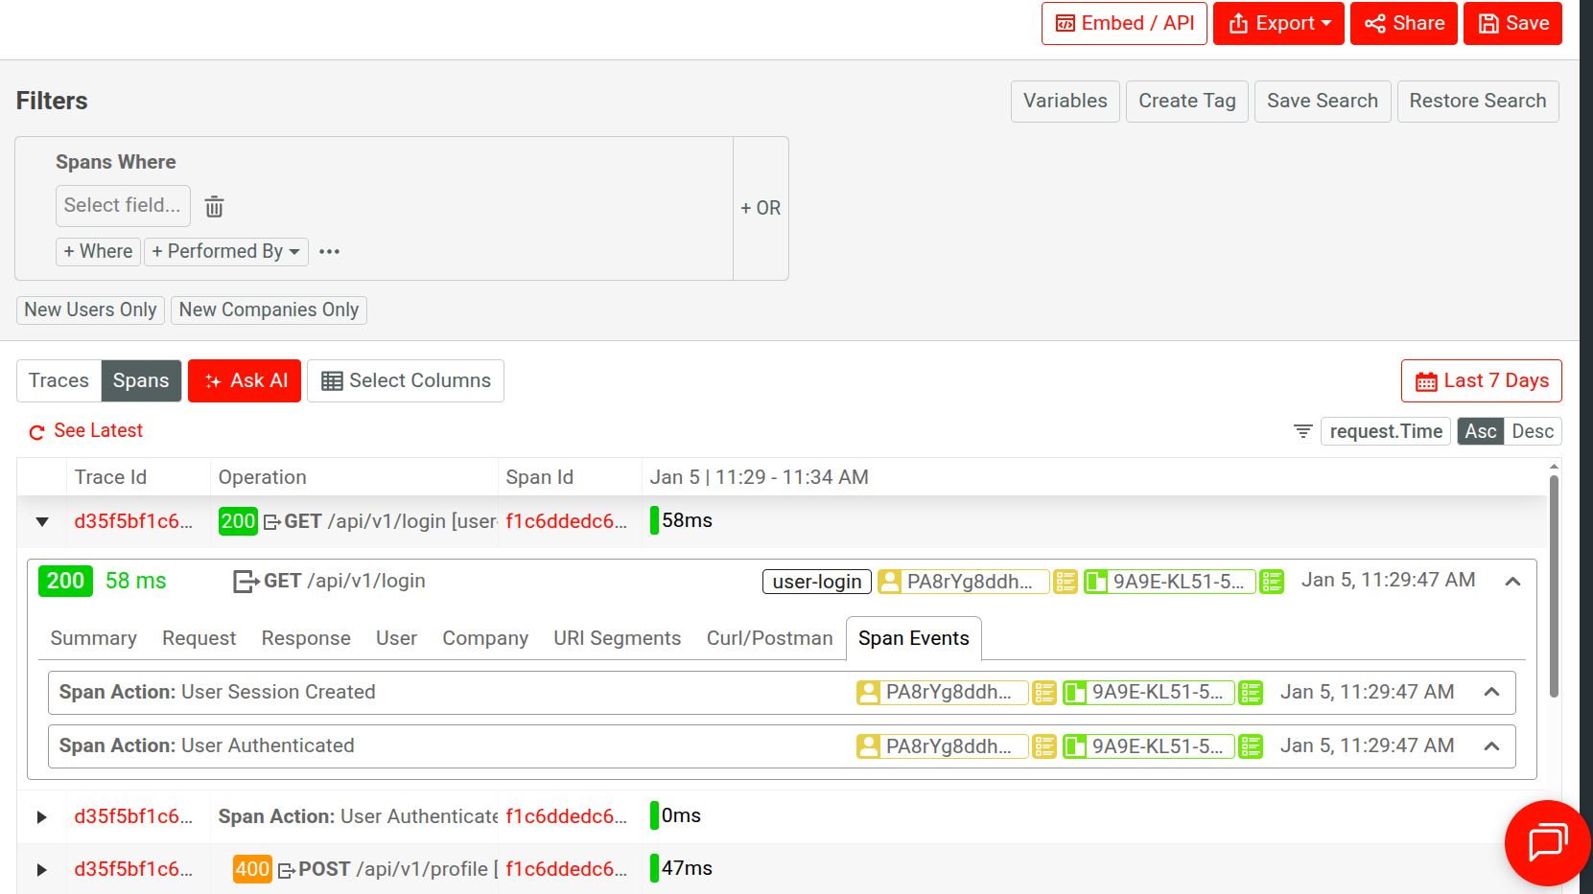
Task: Switch results to Traces view
Action: (59, 380)
